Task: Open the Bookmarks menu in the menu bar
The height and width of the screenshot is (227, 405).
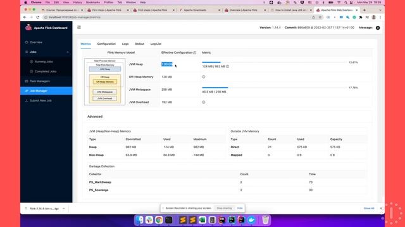Action: (93, 3)
